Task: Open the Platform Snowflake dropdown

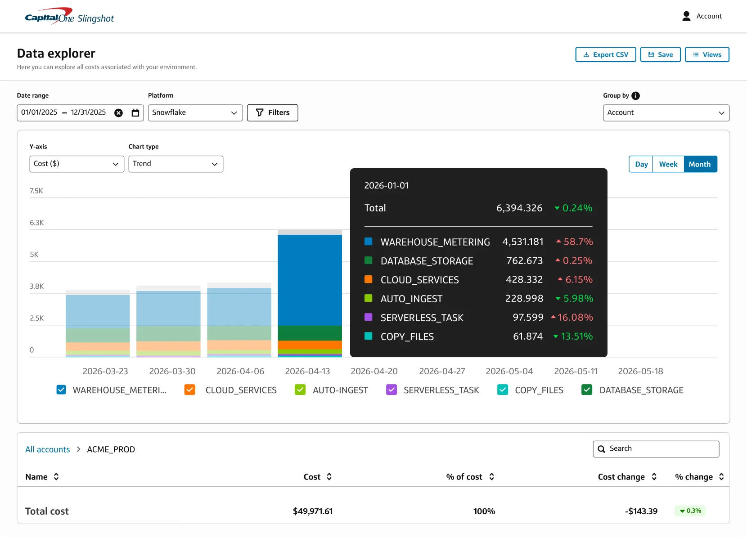Action: (x=195, y=113)
